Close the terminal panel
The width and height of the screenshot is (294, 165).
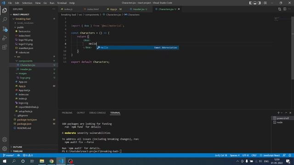pos(290,113)
